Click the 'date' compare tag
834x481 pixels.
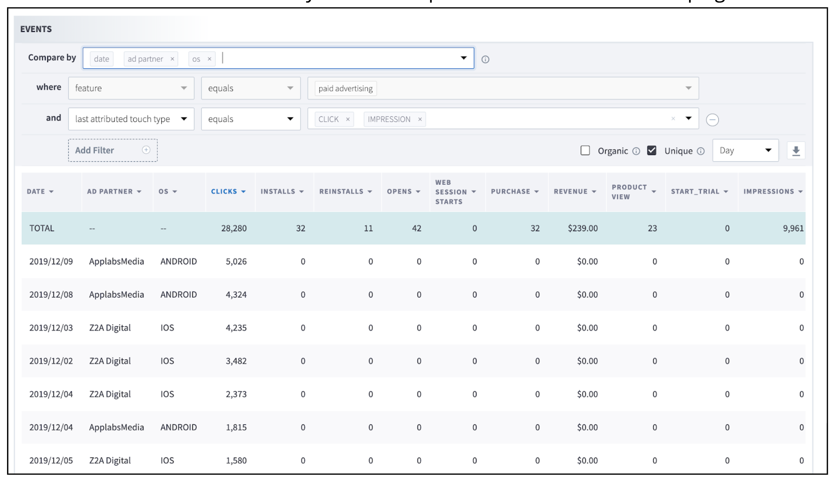point(101,59)
